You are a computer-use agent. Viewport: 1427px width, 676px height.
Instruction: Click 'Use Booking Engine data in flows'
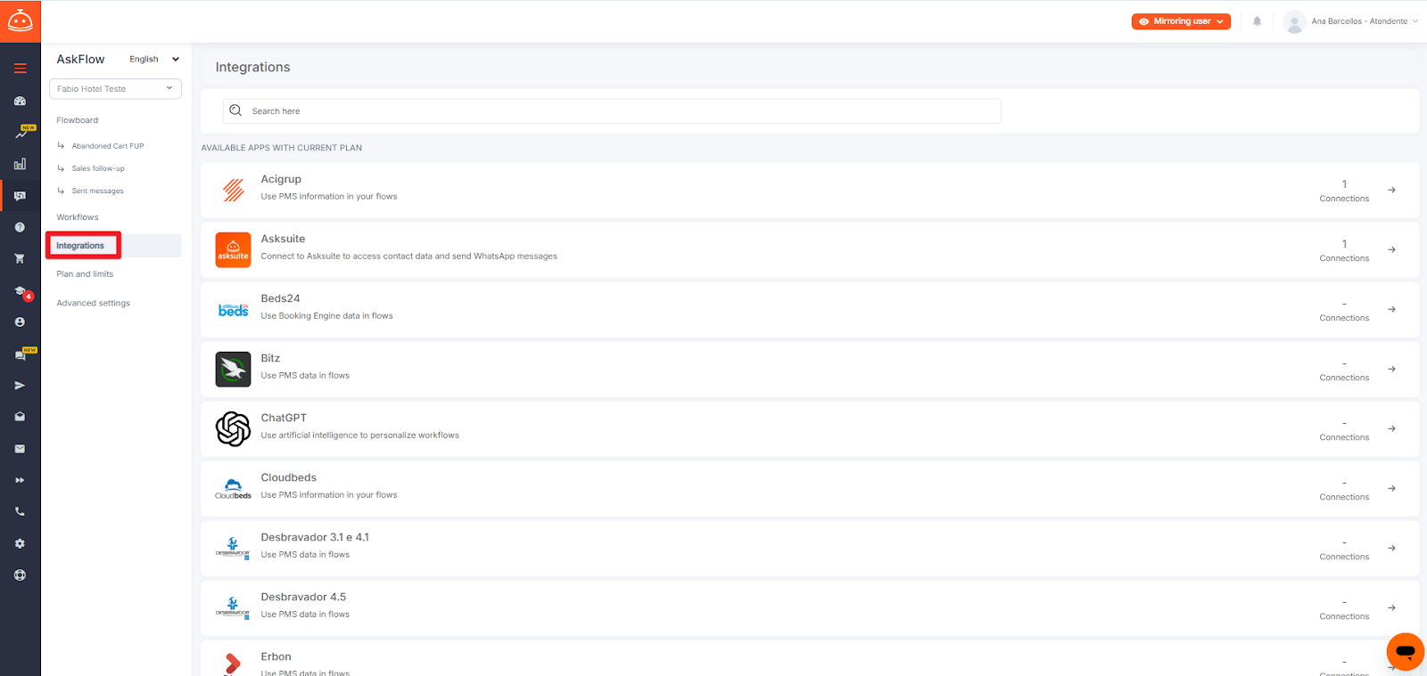pos(326,316)
